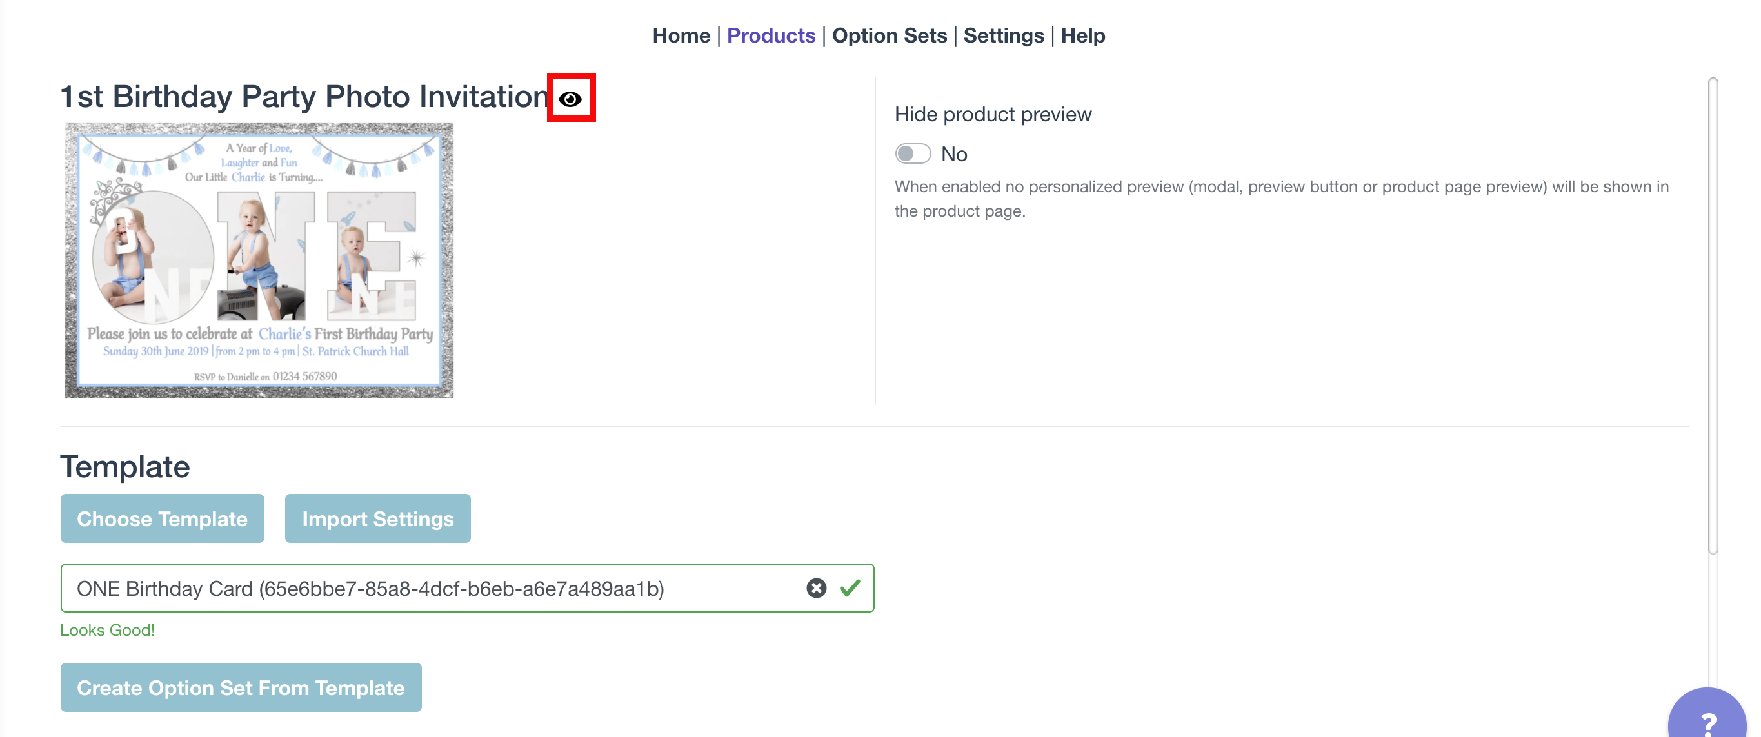Click the 'No' label beside the toggle
This screenshot has height=737, width=1761.
tap(953, 154)
